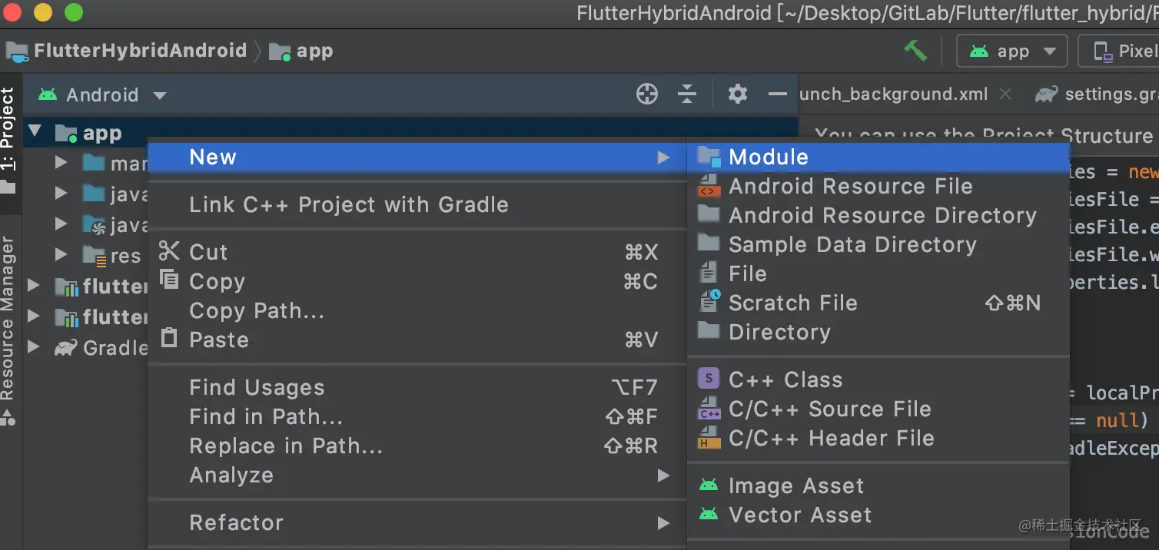The image size is (1159, 550).
Task: Click the app breadcrumb in navigation bar
Action: tap(301, 51)
